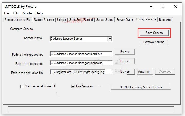The width and height of the screenshot is (185, 116).
Task: Open the File menu
Action: tap(6, 13)
